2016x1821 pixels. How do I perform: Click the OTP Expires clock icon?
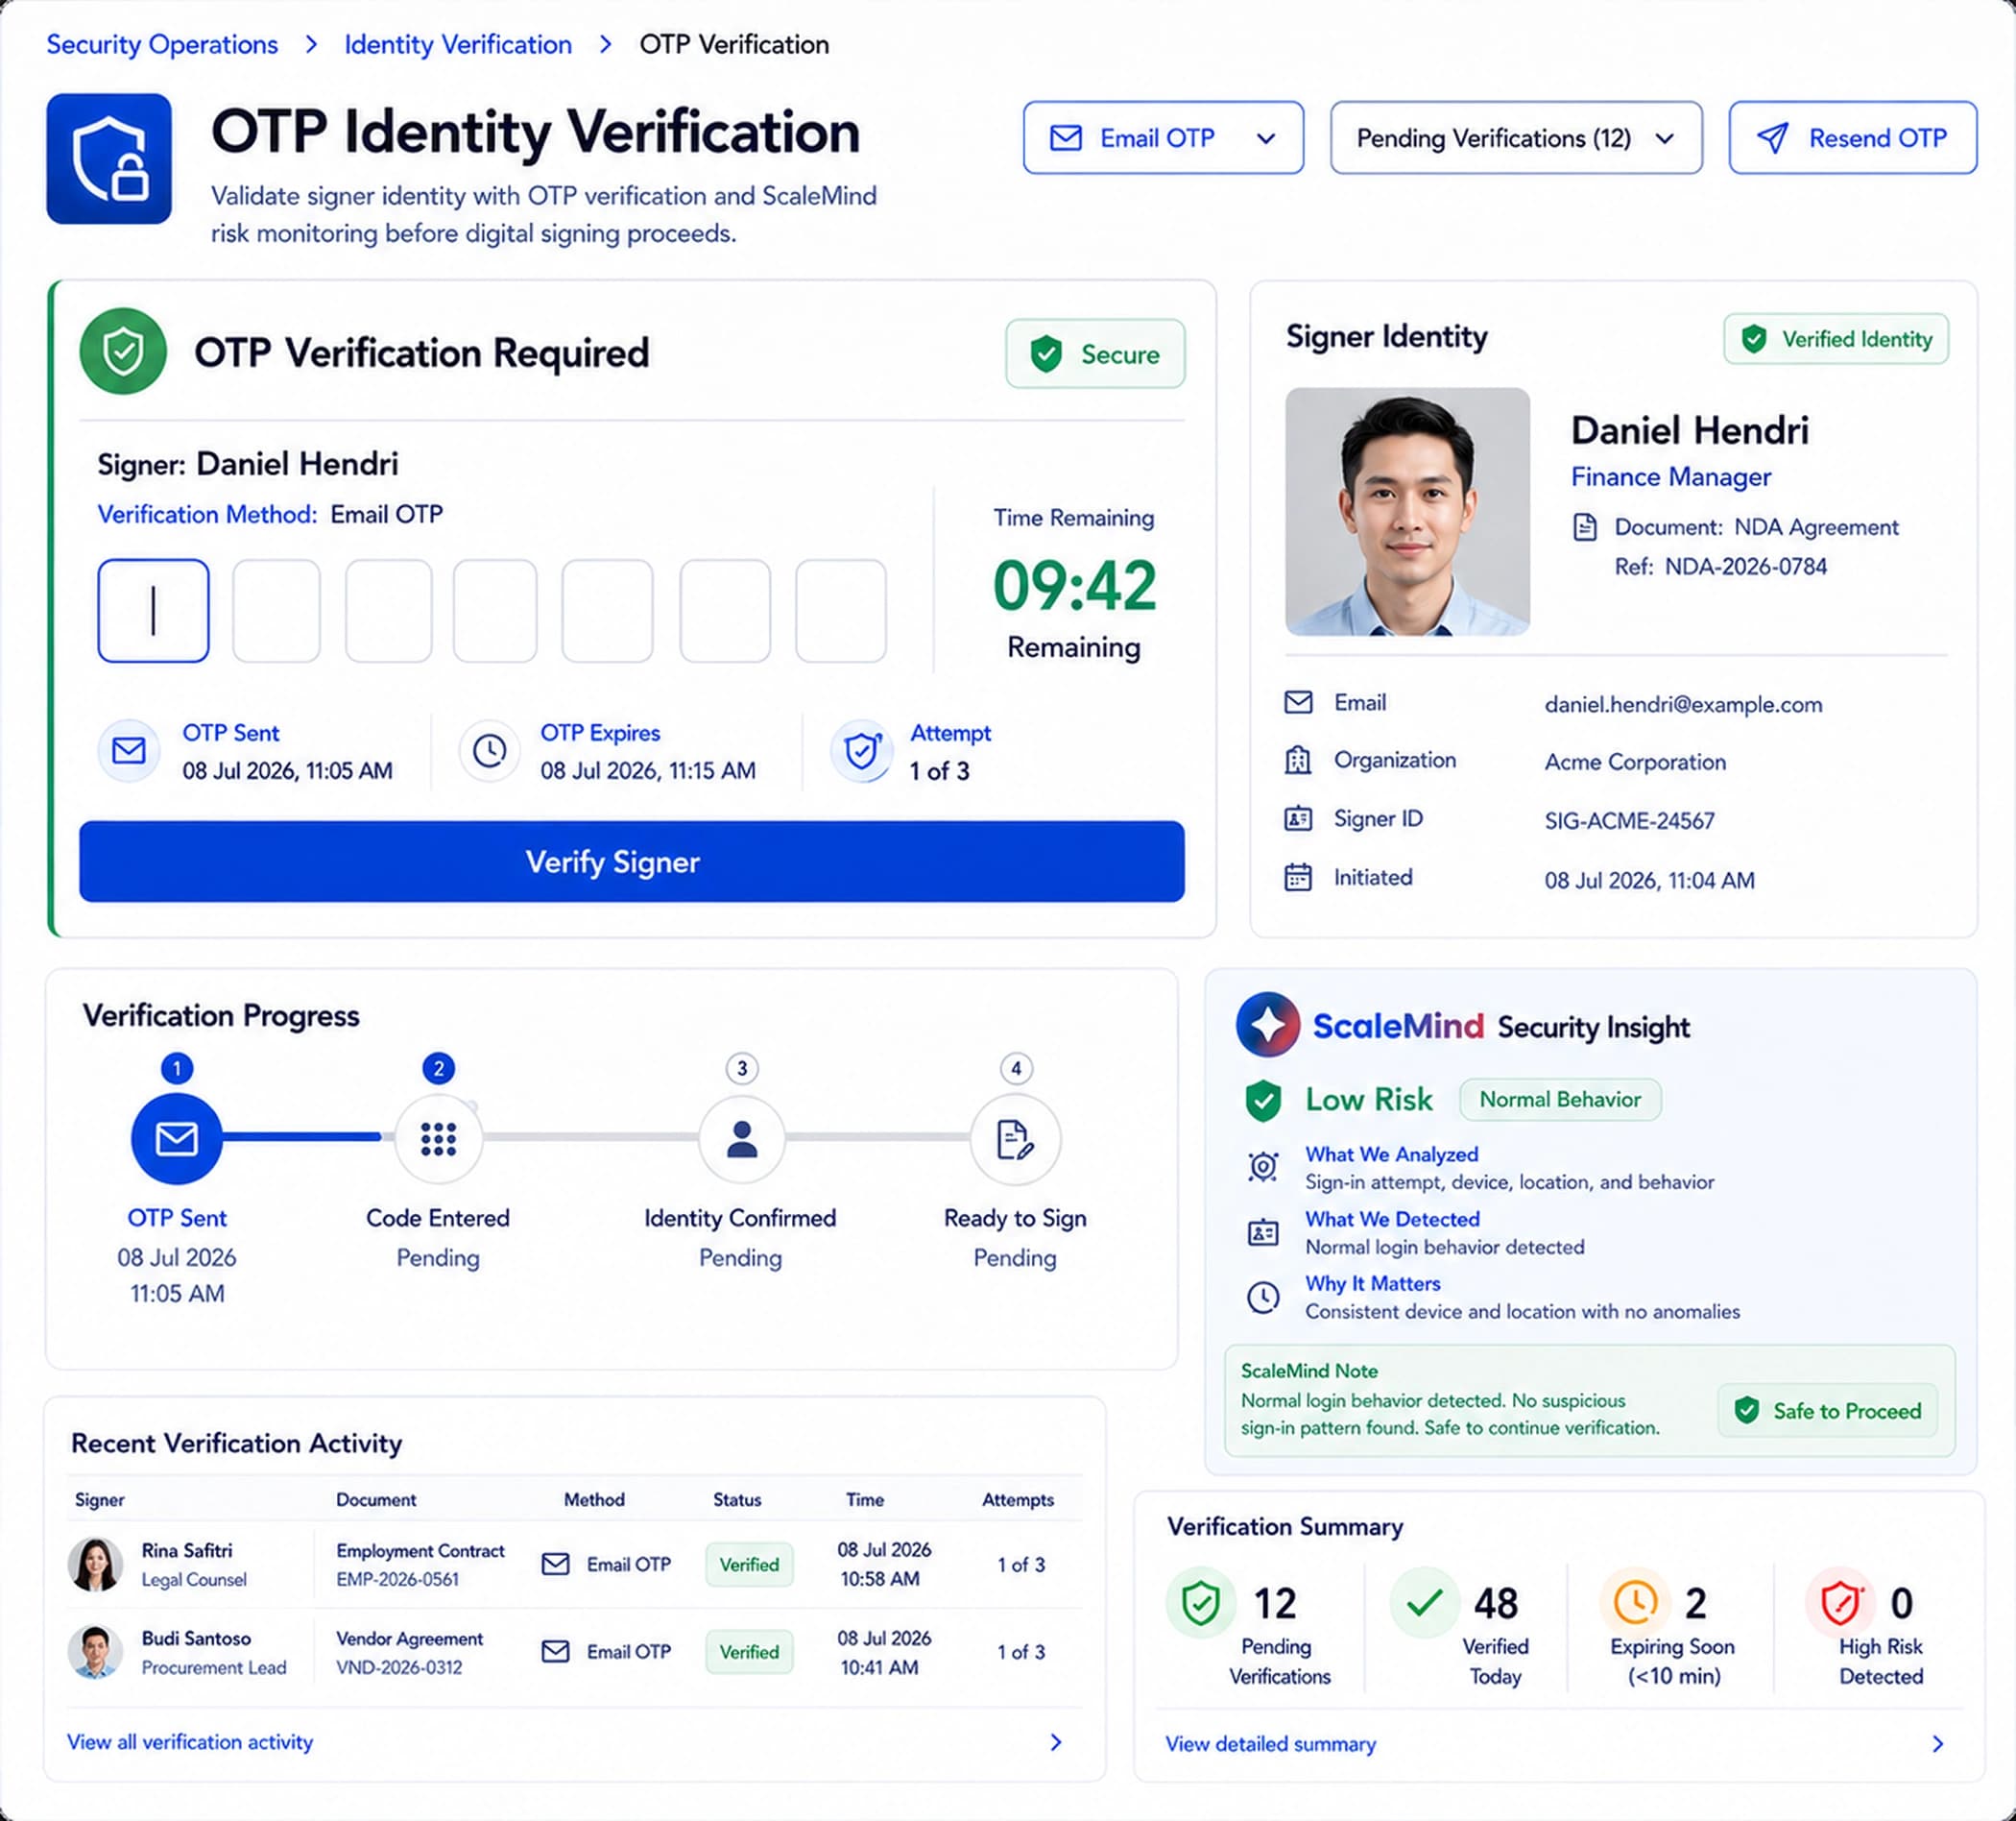click(489, 750)
